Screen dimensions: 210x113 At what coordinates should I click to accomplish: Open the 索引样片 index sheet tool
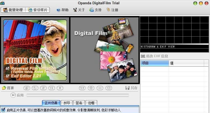point(37,10)
